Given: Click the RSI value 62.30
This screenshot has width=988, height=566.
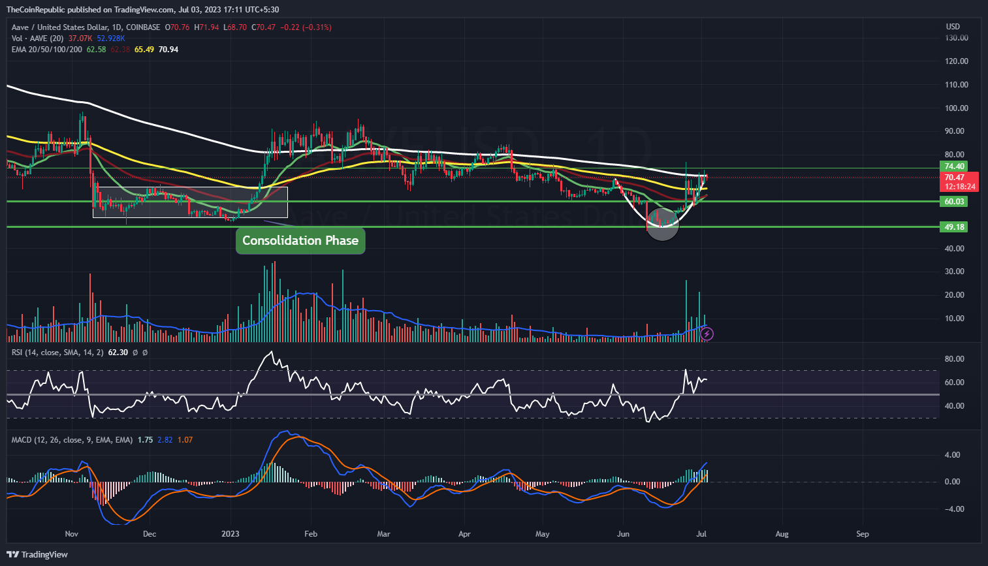Looking at the screenshot, I should coord(118,353).
